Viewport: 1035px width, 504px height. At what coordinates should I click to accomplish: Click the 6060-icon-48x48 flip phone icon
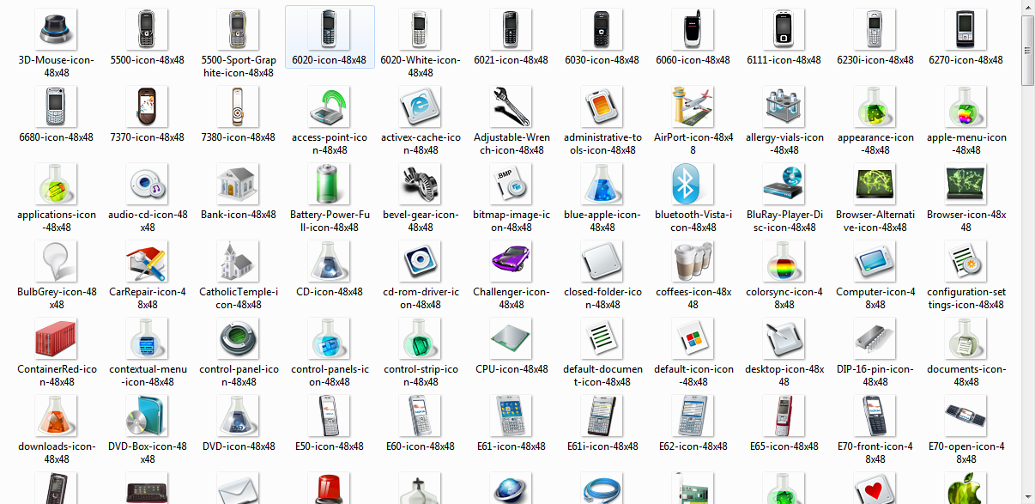693,29
